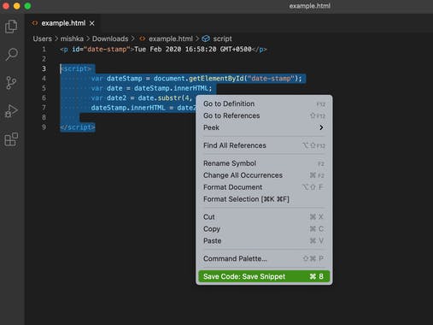
Task: Choose Copy from context menu
Action: (264, 229)
